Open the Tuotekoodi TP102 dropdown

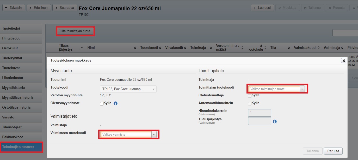click(x=128, y=89)
